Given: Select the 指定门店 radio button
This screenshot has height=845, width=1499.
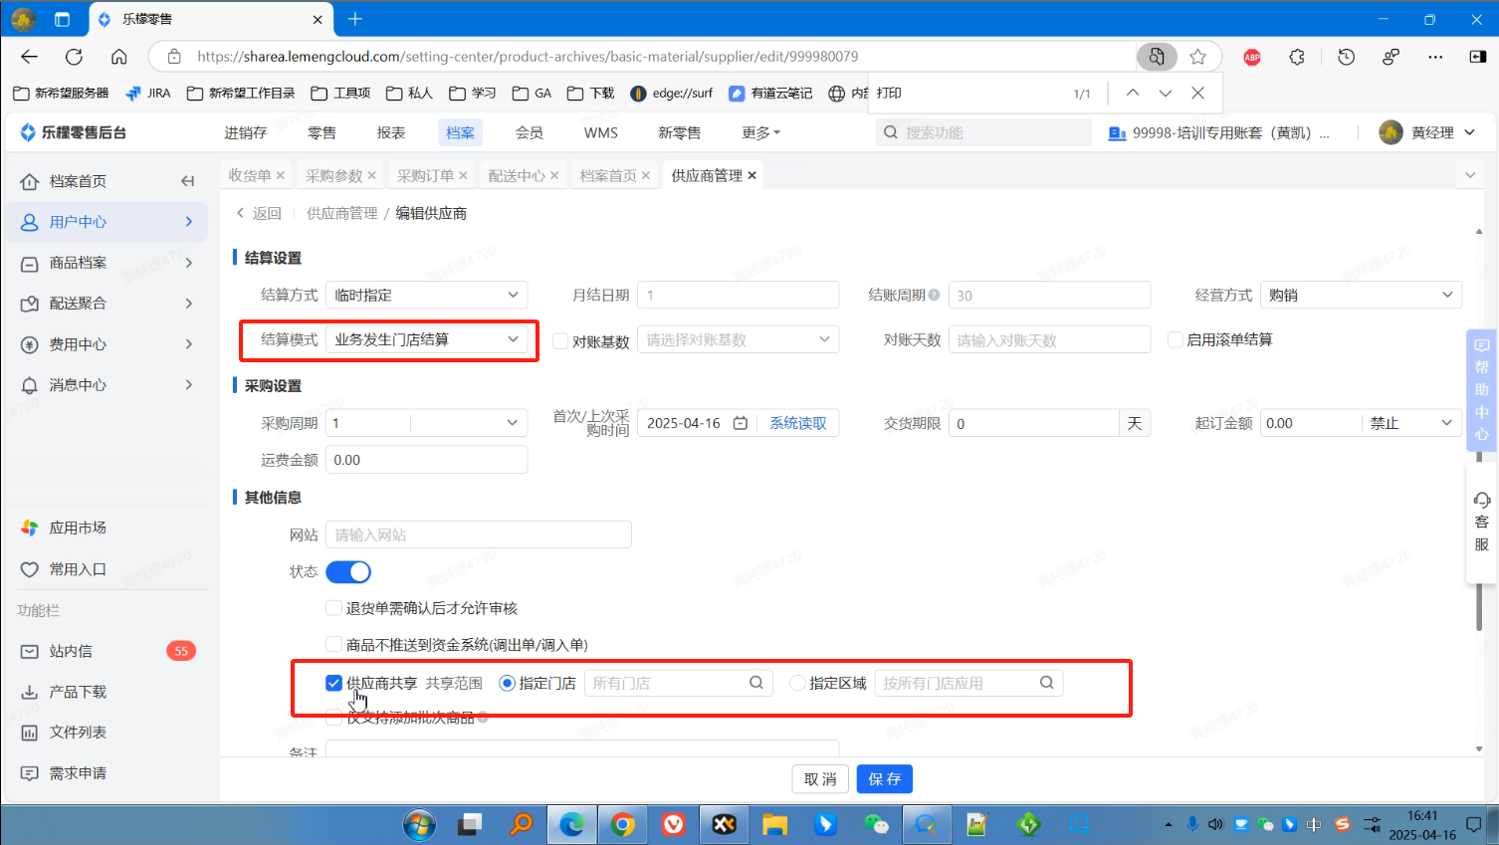Looking at the screenshot, I should (507, 683).
